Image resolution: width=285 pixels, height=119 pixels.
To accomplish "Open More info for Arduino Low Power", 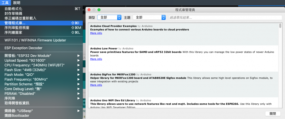I will tap(96, 59).
